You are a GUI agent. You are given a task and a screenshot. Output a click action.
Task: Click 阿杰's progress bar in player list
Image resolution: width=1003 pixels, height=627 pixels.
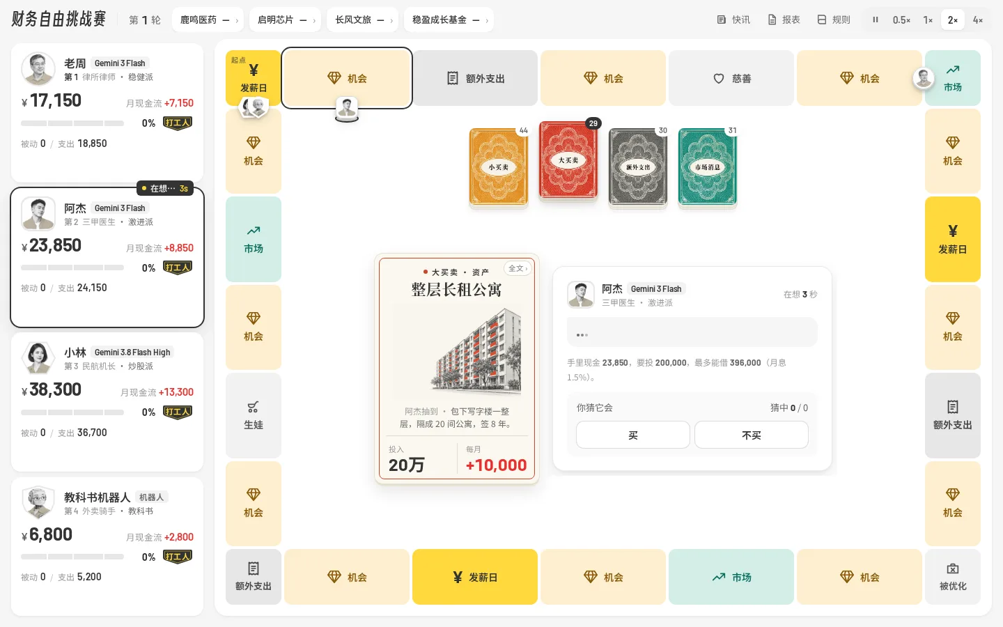pyautogui.click(x=72, y=268)
